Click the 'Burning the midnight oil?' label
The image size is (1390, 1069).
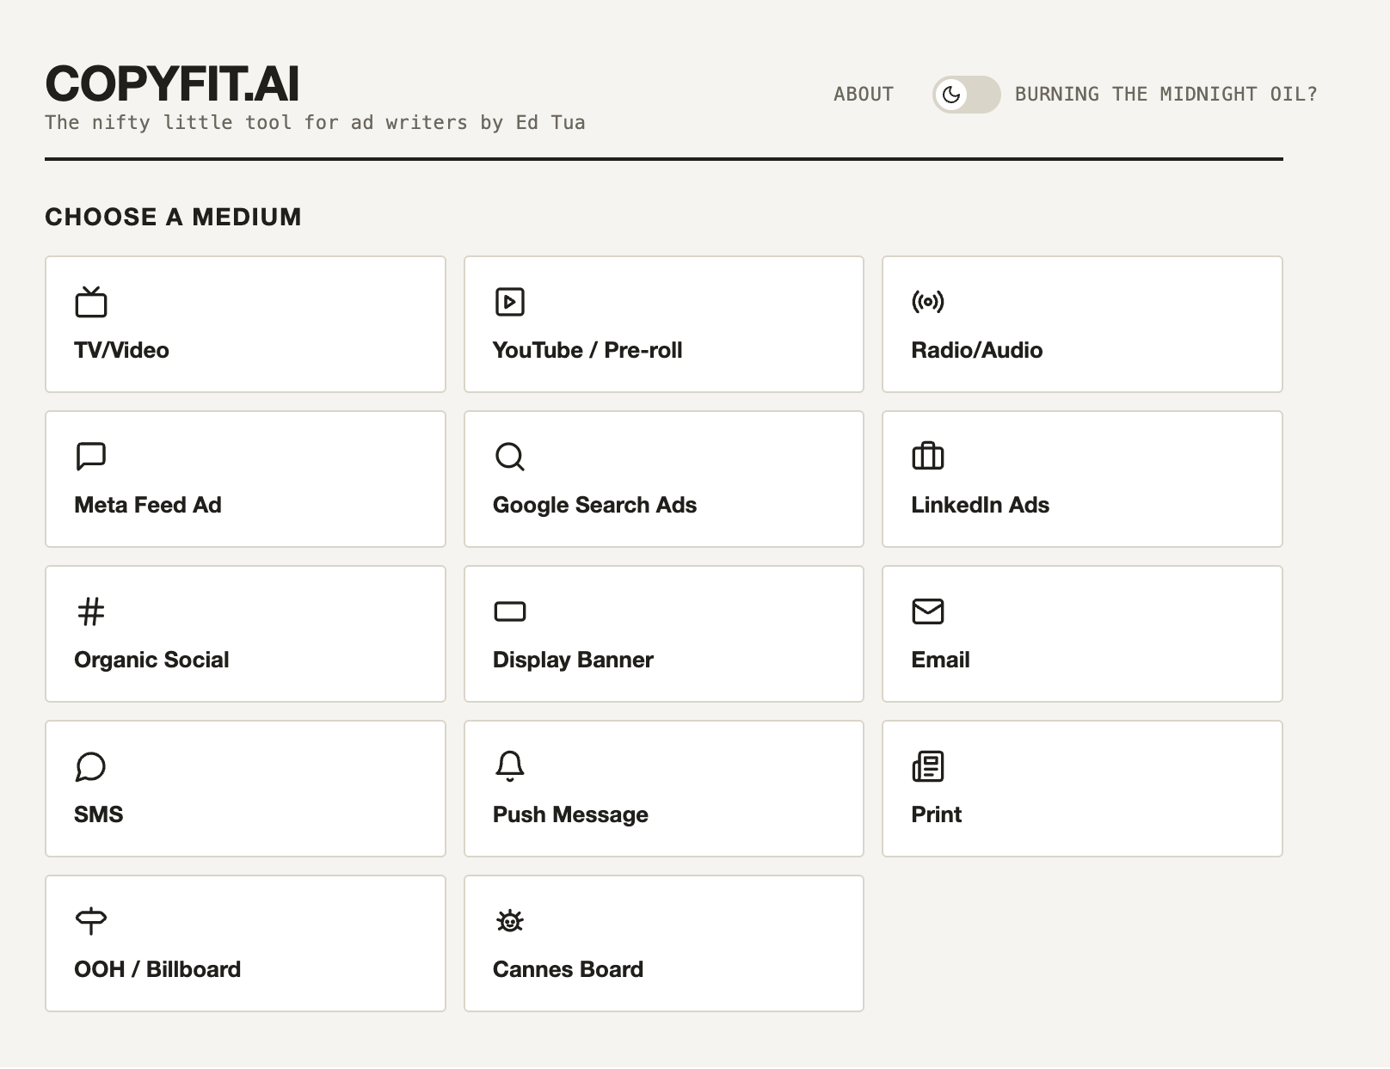(x=1166, y=95)
